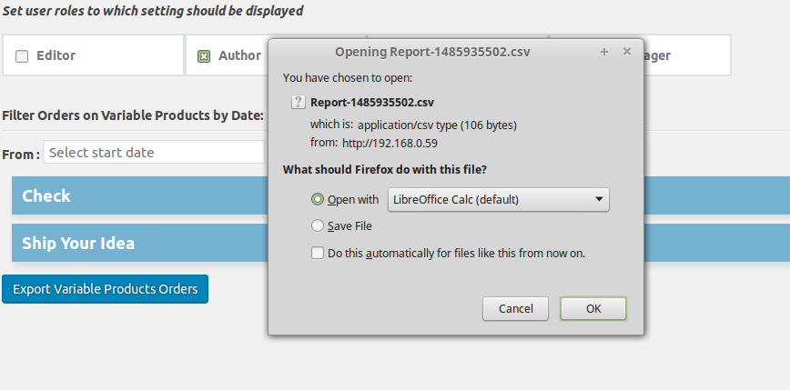Close the Opening Report dialog with X

tap(627, 51)
